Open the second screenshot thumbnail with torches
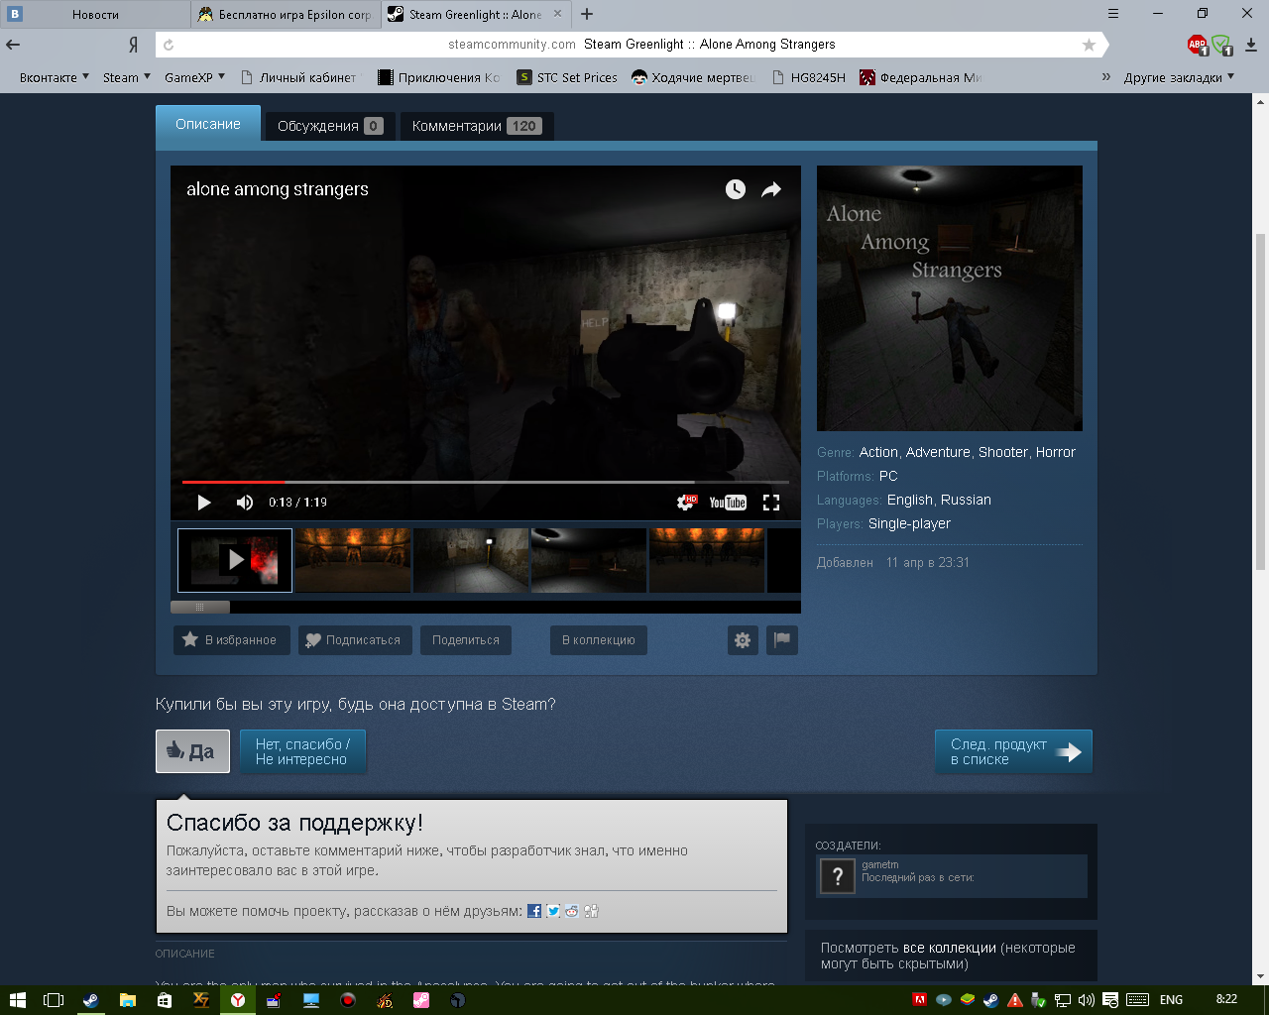This screenshot has width=1269, height=1015. coord(353,560)
